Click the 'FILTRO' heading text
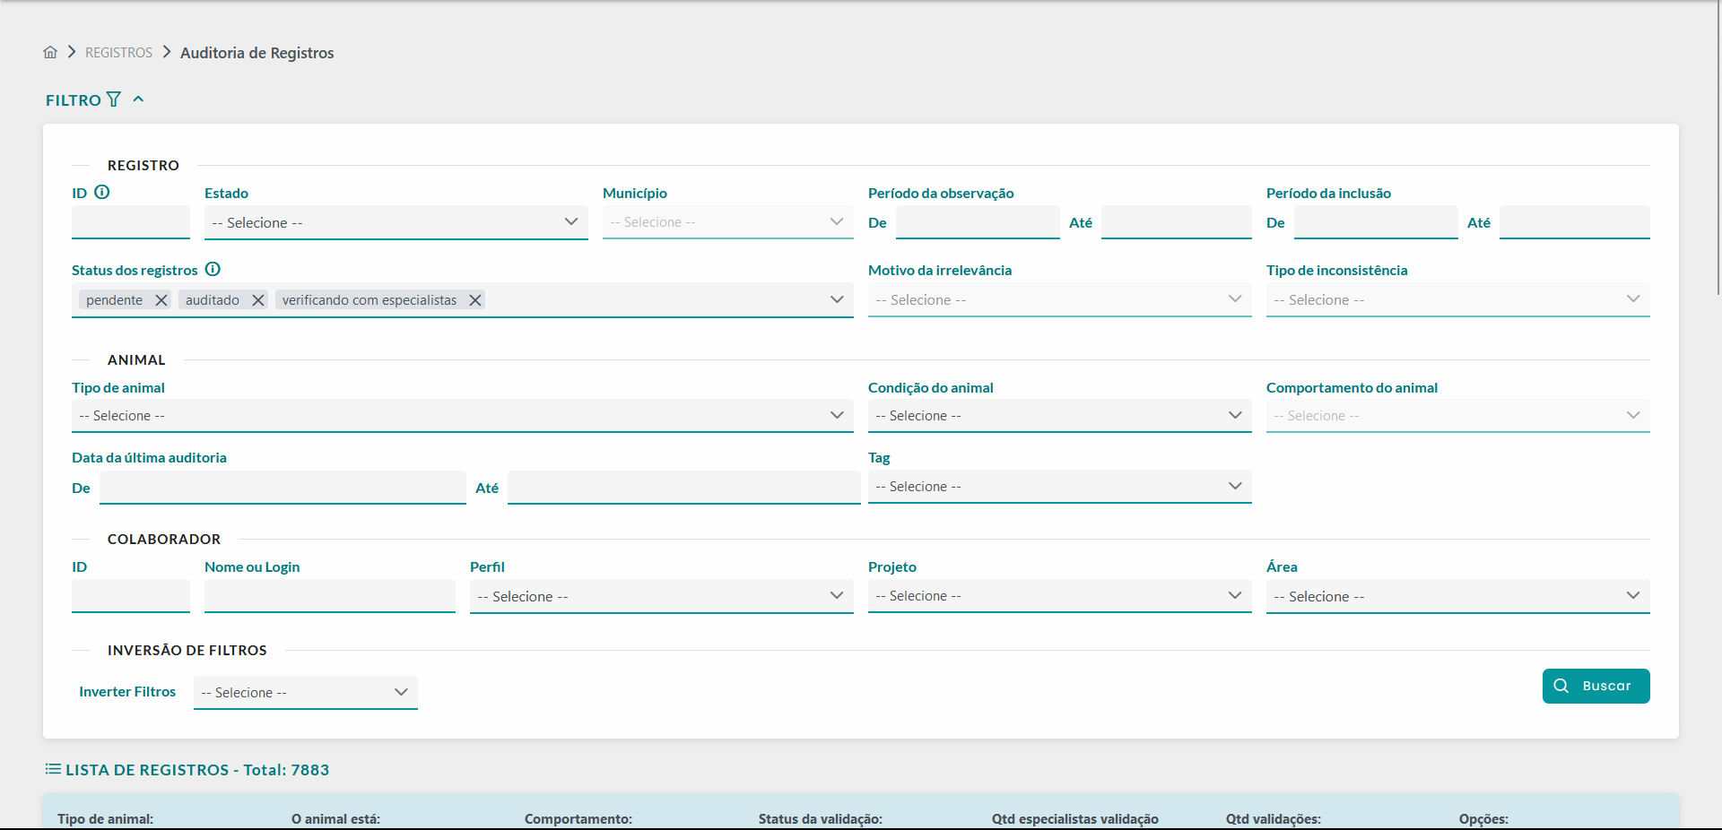 pos(74,100)
